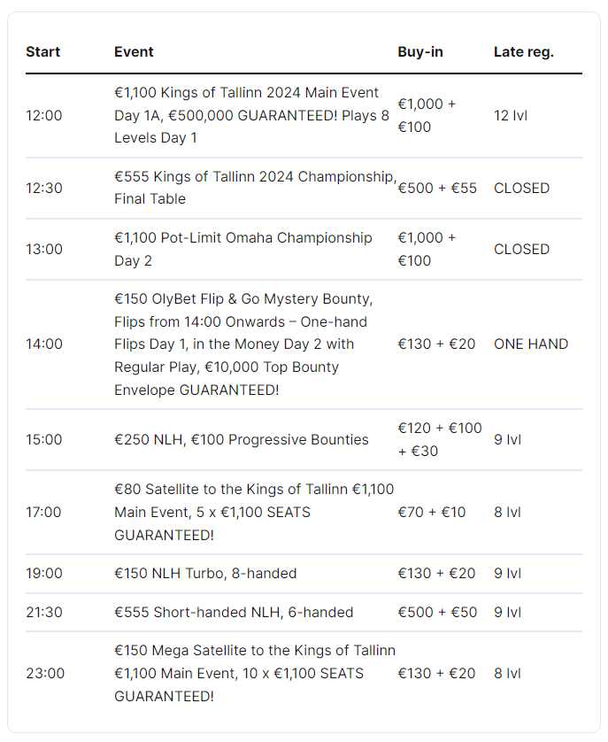Click the 12:00 start time

(44, 115)
